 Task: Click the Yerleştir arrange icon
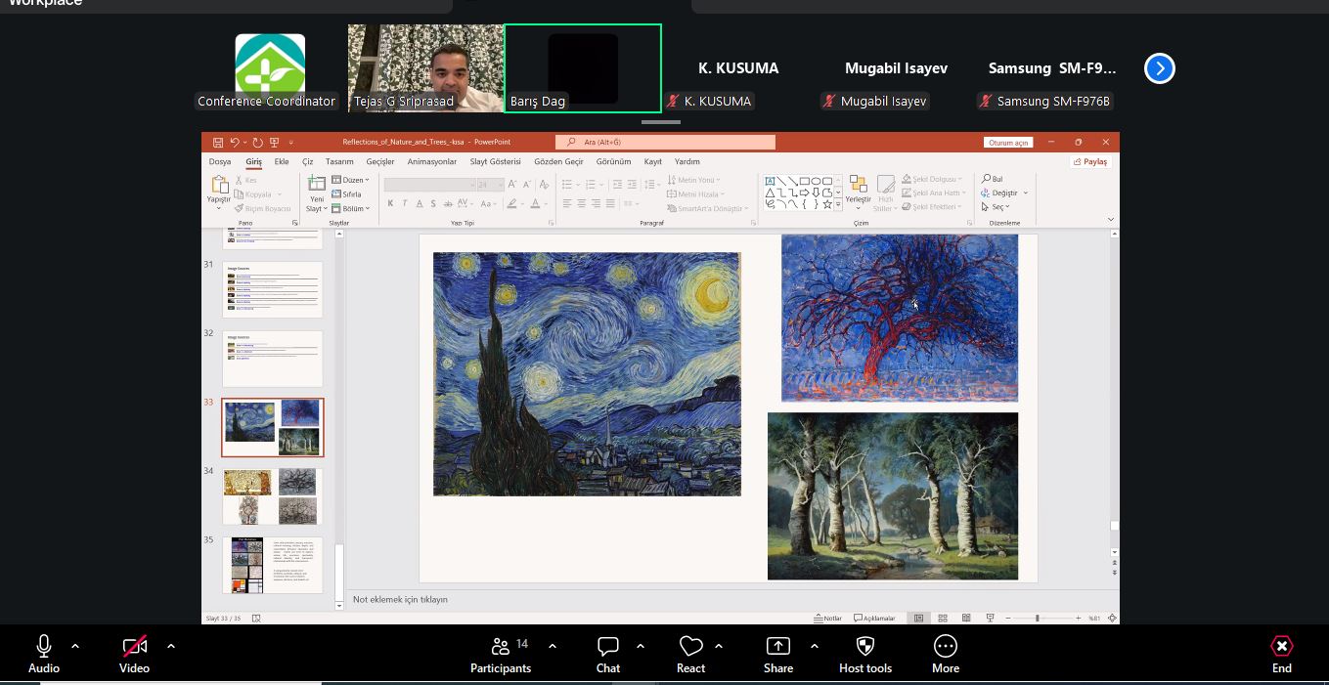(858, 183)
